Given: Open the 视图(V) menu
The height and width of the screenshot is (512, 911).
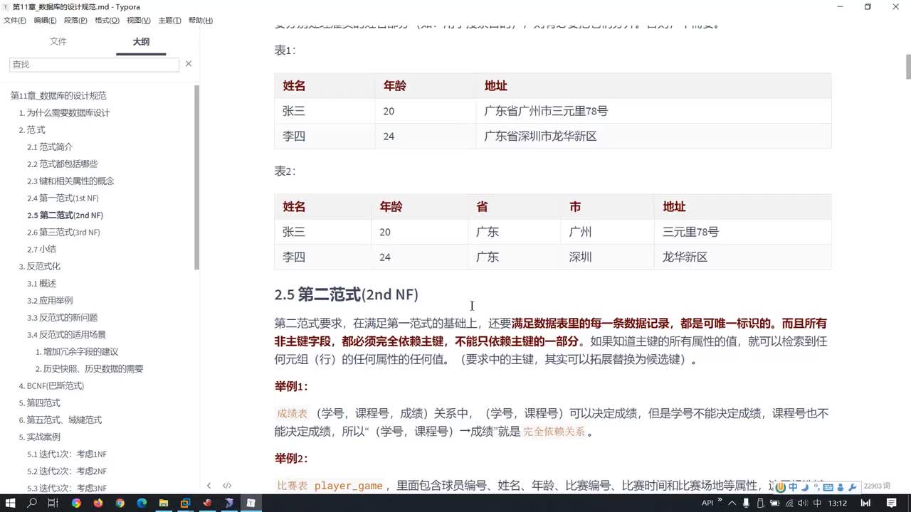Looking at the screenshot, I should click(x=138, y=21).
